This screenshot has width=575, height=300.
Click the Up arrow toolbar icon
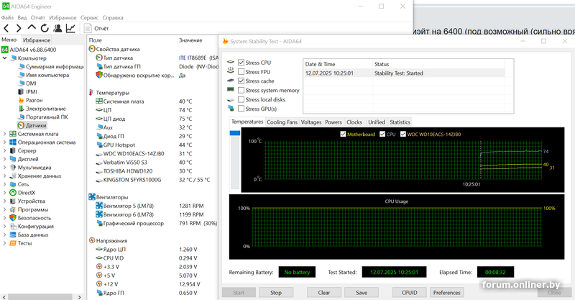(32, 29)
